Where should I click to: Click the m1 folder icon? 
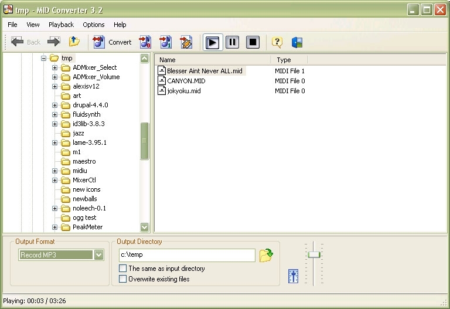[x=66, y=152]
